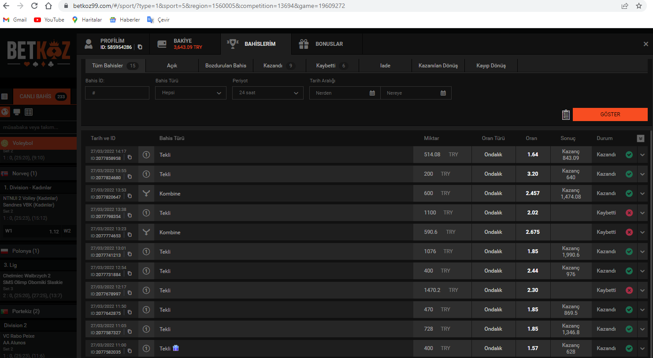Click the Nereye date field
The height and width of the screenshot is (358, 653).
(x=416, y=93)
